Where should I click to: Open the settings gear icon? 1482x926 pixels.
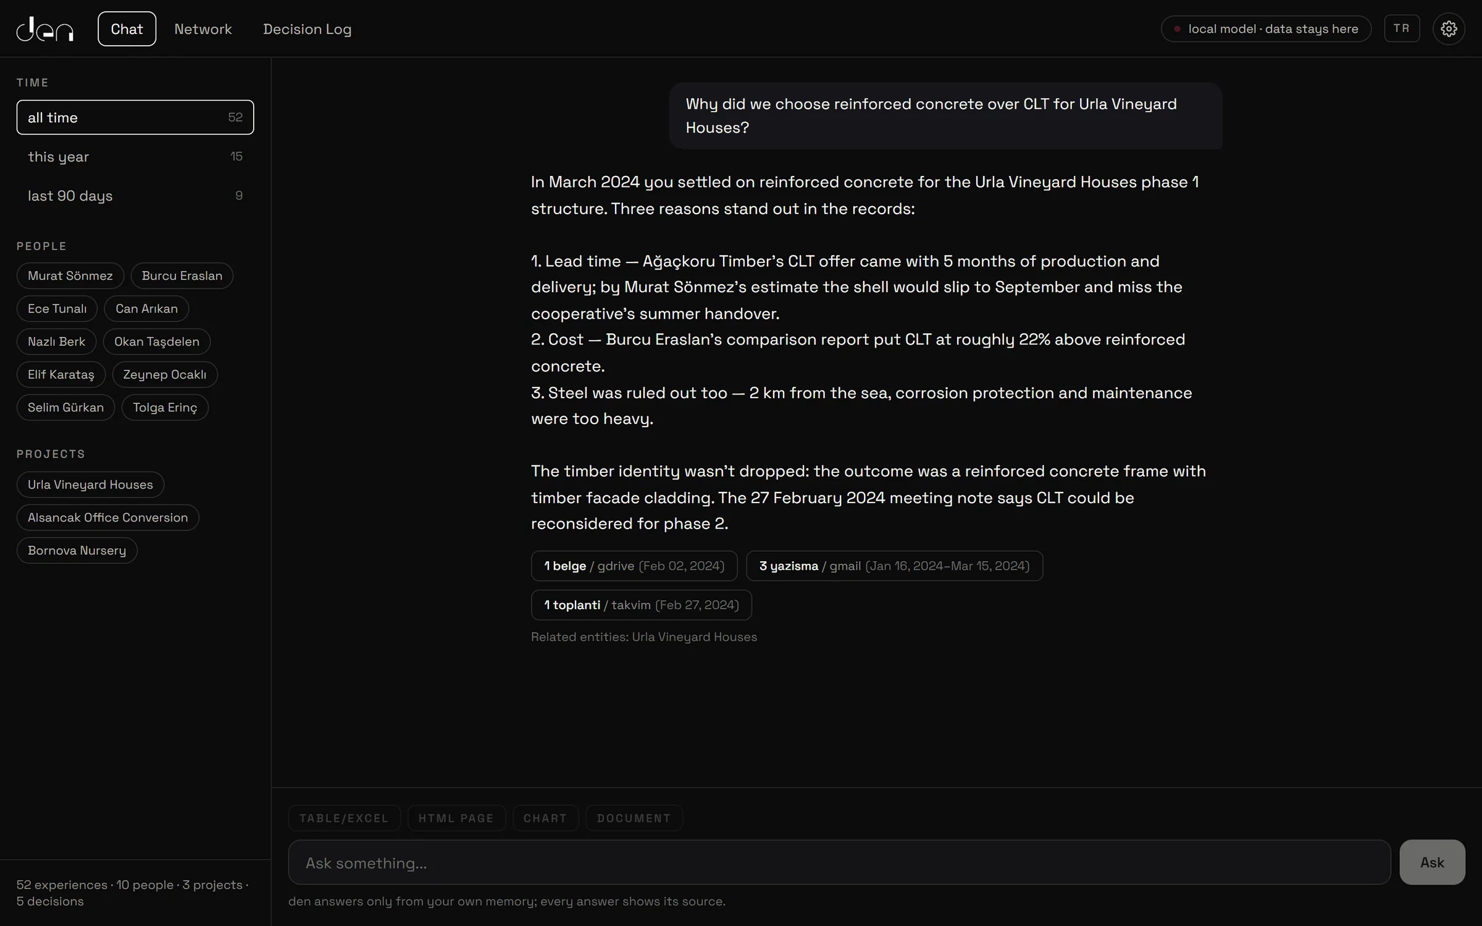pos(1449,28)
